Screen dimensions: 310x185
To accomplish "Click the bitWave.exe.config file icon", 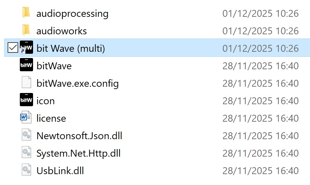I will point(26,83).
